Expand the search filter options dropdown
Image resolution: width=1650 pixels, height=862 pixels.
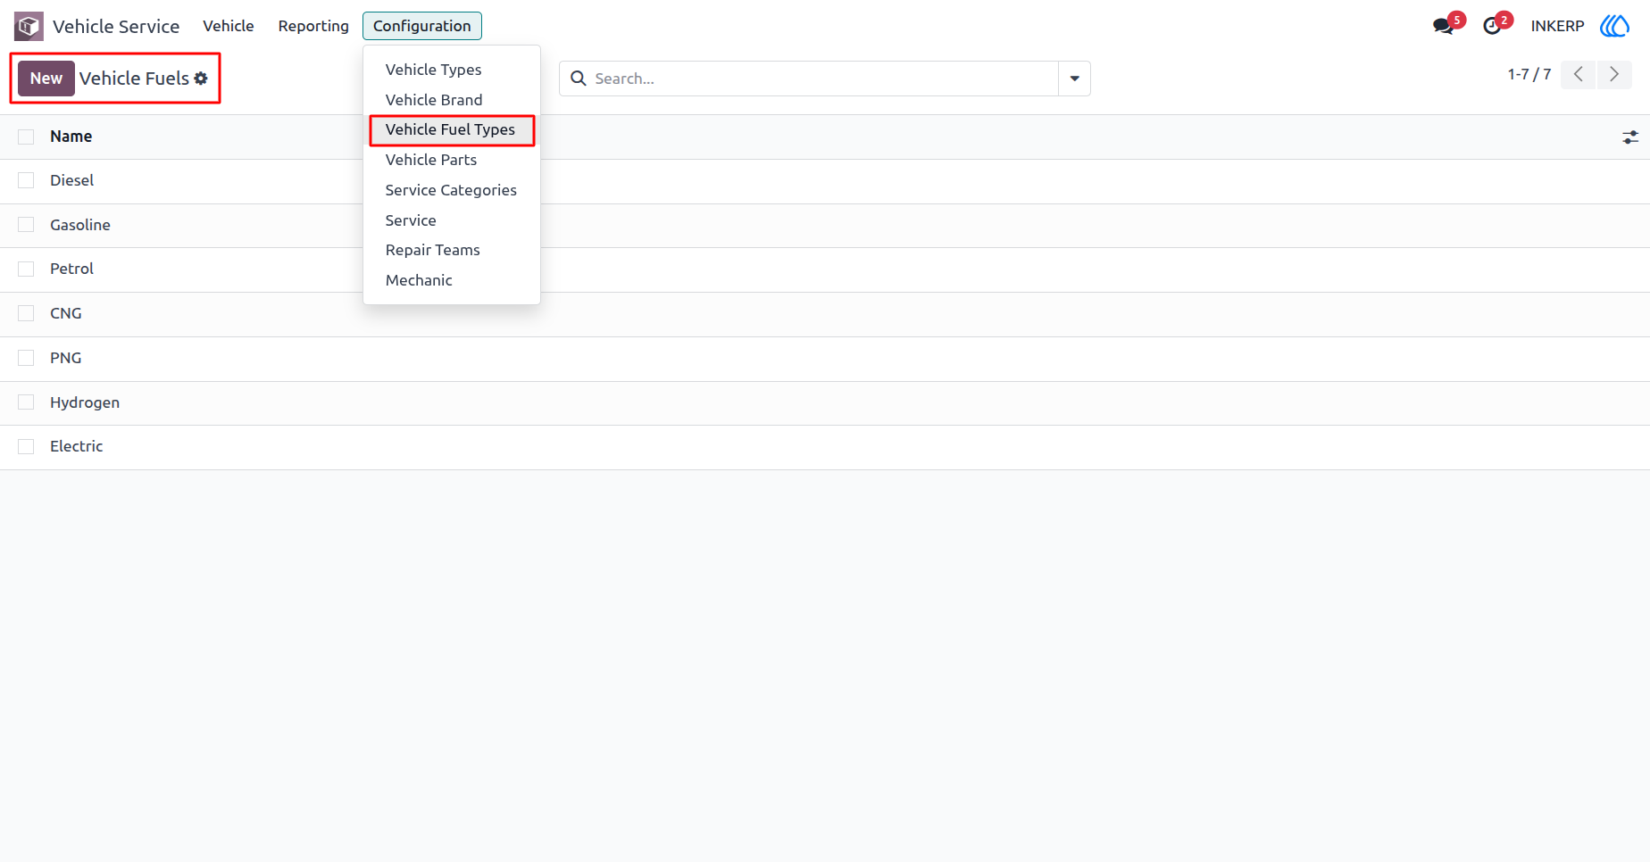pyautogui.click(x=1074, y=79)
